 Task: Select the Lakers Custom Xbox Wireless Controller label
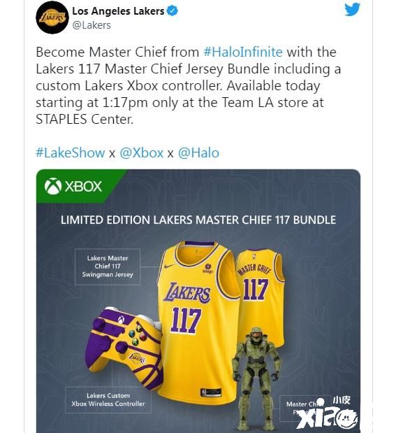pyautogui.click(x=108, y=399)
